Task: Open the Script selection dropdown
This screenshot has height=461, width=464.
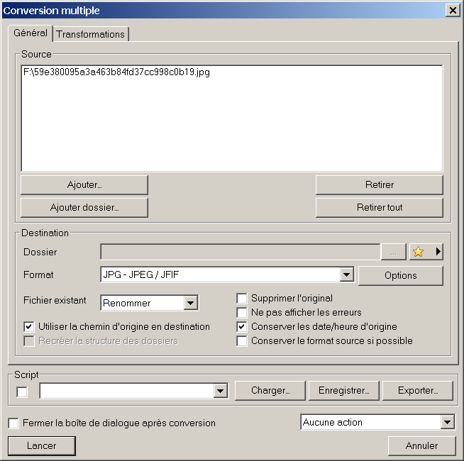Action: click(x=133, y=391)
